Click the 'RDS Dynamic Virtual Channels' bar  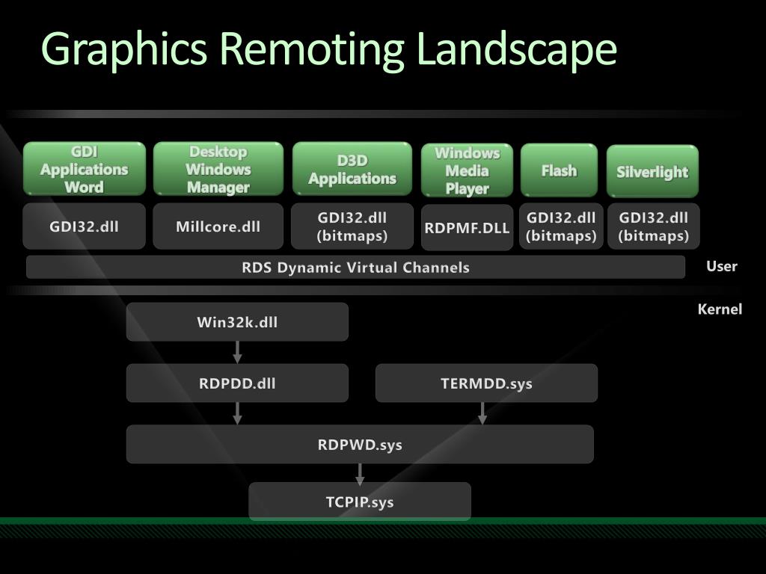point(355,267)
